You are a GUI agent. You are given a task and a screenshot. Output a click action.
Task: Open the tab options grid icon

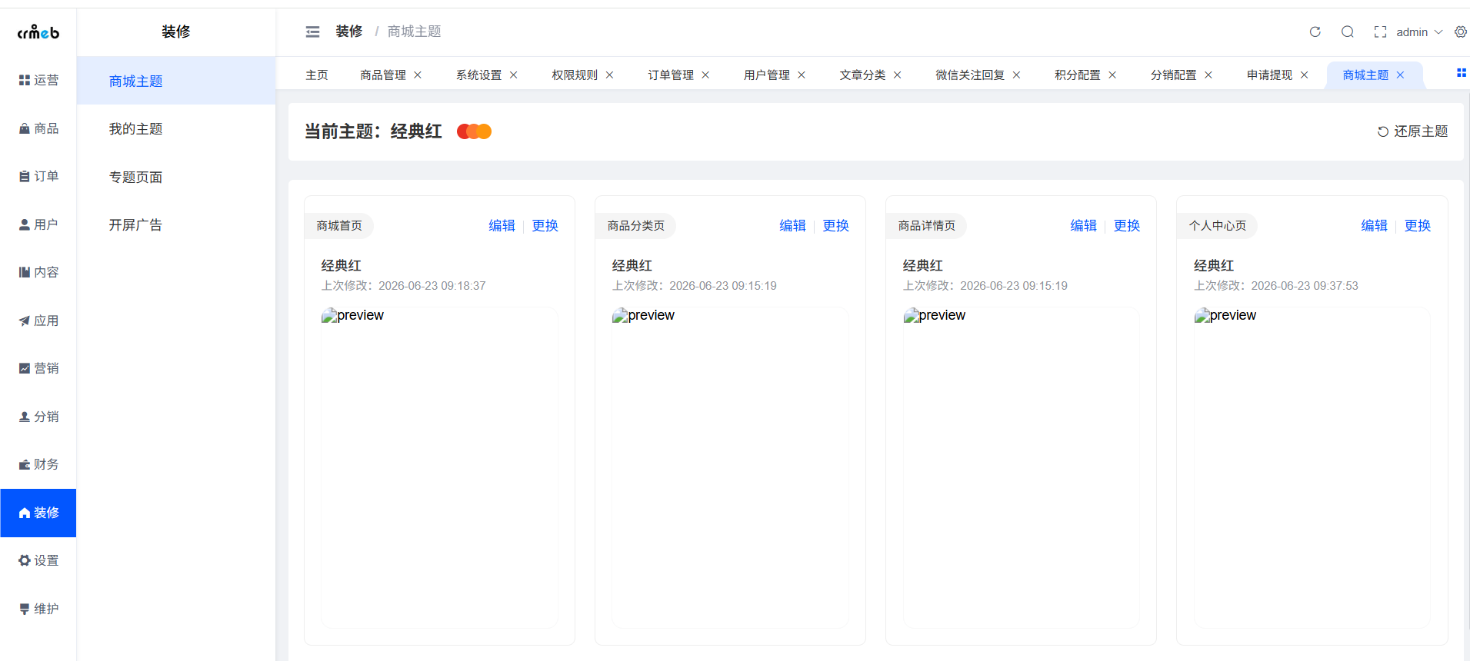(x=1462, y=73)
